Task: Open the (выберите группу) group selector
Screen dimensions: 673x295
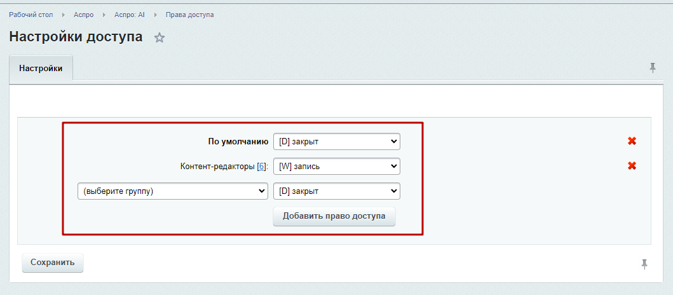Action: tap(173, 191)
